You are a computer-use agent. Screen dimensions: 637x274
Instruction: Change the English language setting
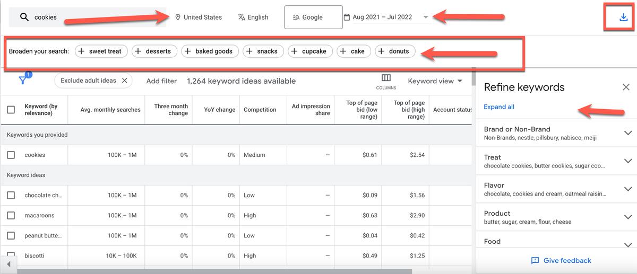point(253,17)
